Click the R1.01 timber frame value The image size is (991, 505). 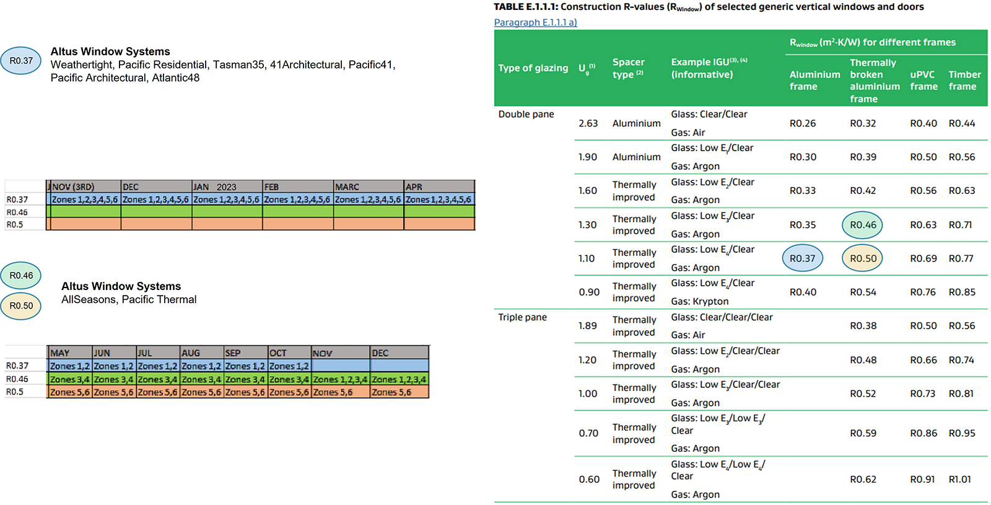click(959, 479)
